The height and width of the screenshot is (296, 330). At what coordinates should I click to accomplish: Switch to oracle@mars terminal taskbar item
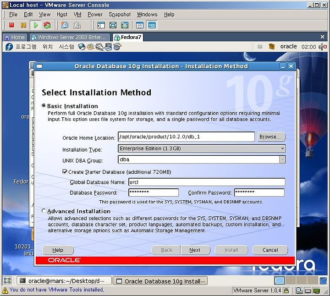click(x=64, y=280)
